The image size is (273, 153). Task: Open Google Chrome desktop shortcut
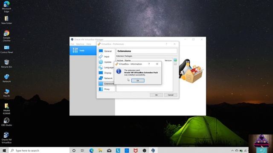pyautogui.click(x=6, y=36)
